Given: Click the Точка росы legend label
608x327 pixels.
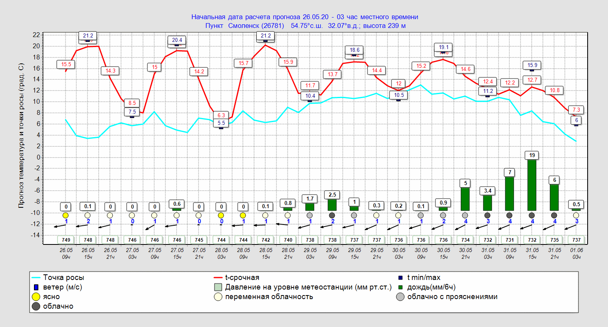Looking at the screenshot, I should pyautogui.click(x=64, y=278).
